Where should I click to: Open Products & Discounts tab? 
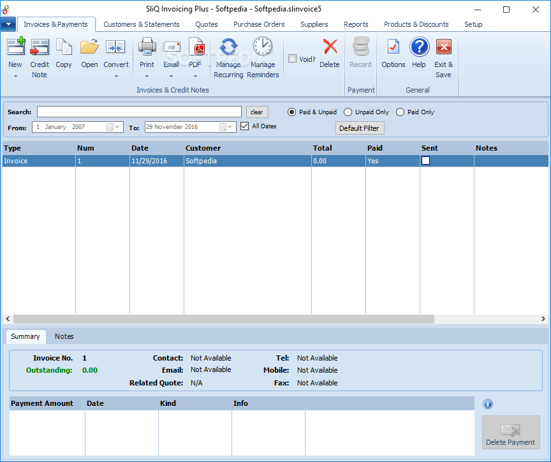click(x=416, y=24)
